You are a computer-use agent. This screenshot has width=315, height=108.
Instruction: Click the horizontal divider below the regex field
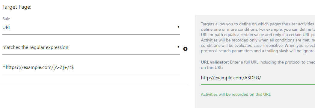click(94, 85)
